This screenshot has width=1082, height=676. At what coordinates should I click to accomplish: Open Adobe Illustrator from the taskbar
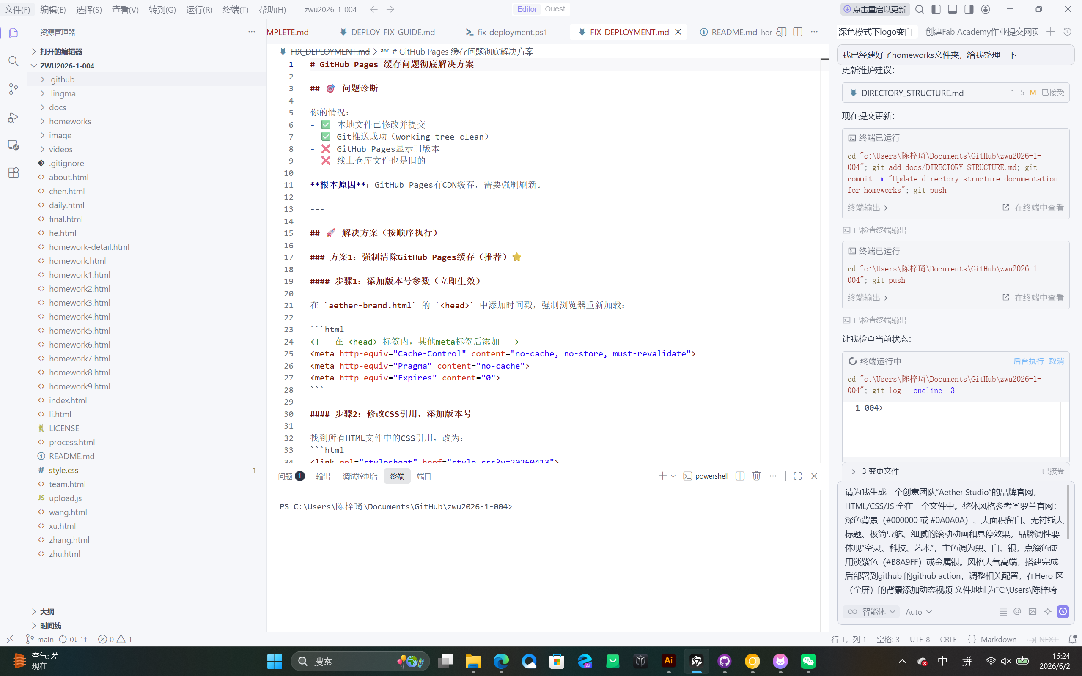point(669,661)
